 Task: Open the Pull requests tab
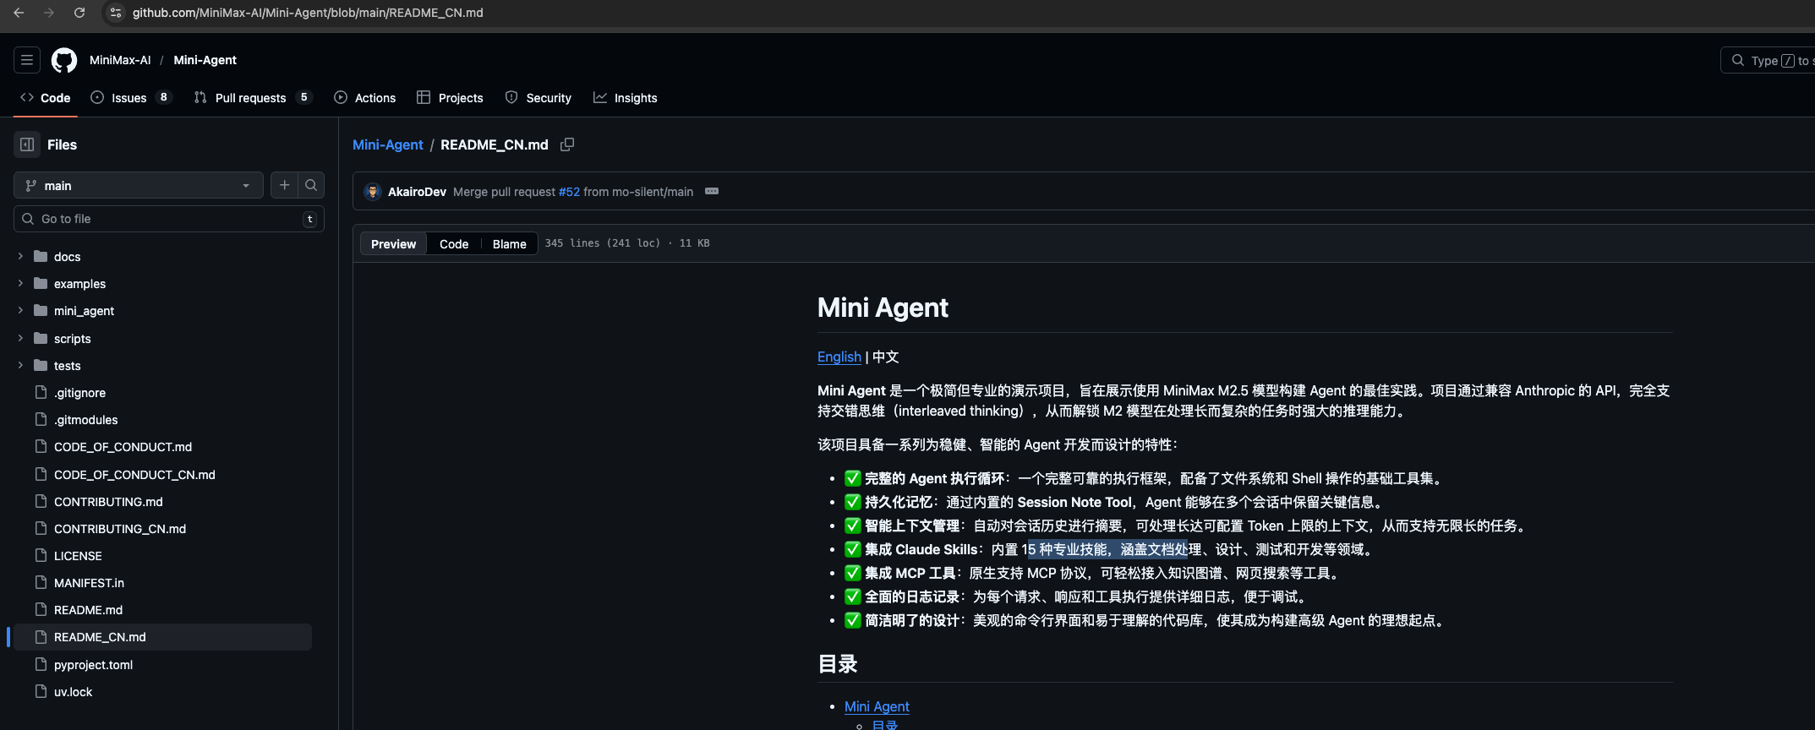pyautogui.click(x=252, y=98)
